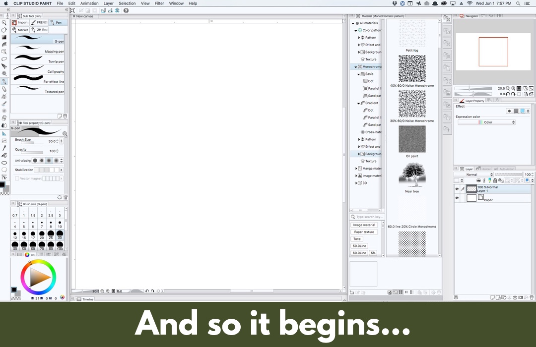Select the Eyedropper tool
536x347 pixels.
pyautogui.click(x=4, y=148)
